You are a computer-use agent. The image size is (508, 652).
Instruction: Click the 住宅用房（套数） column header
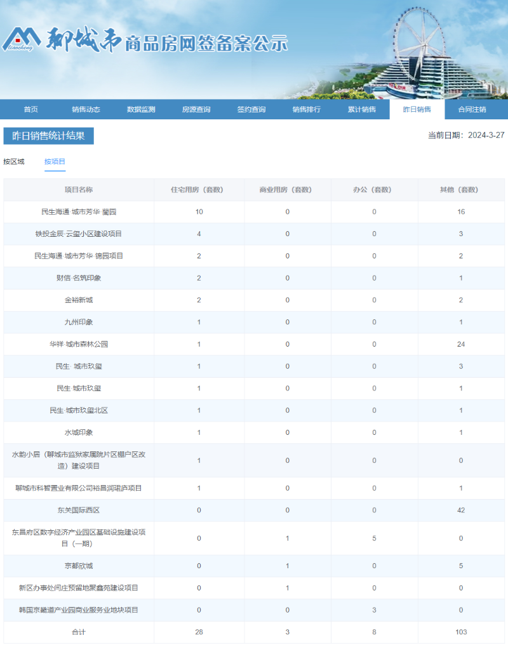[199, 190]
